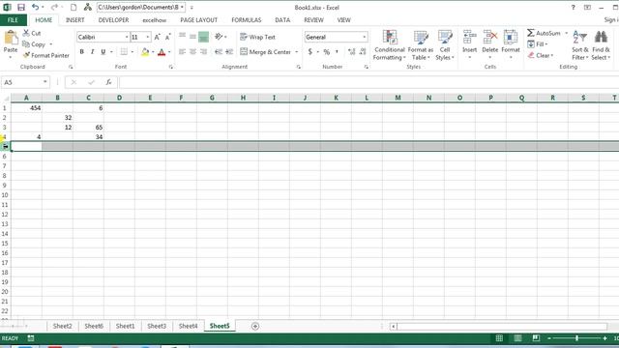This screenshot has width=619, height=348.
Task: Toggle middle vertical alignment
Action: [192, 37]
